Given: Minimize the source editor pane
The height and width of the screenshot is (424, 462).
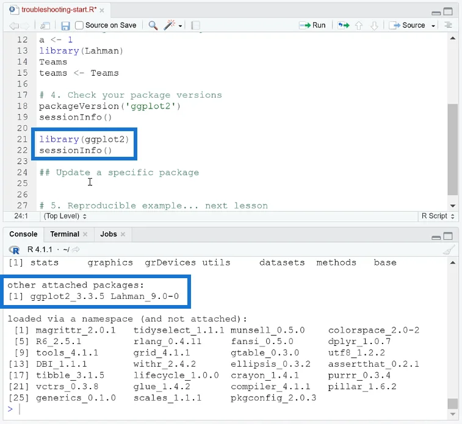Looking at the screenshot, I should 436,13.
